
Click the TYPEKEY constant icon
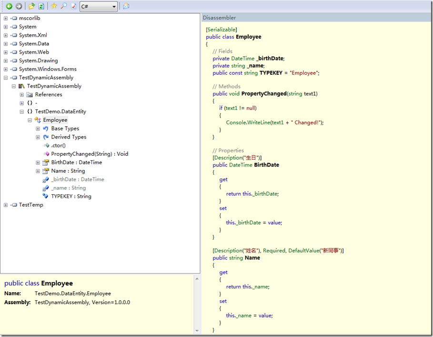tap(46, 196)
